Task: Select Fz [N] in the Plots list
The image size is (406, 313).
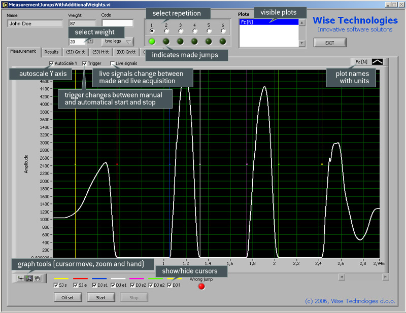Action: tap(269, 22)
